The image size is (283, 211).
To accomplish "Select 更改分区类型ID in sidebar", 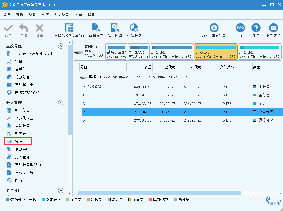I will pyautogui.click(x=24, y=165).
